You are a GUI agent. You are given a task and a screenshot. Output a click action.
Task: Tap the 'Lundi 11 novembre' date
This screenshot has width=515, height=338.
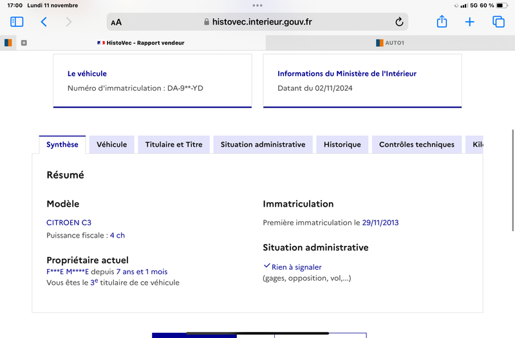[53, 5]
